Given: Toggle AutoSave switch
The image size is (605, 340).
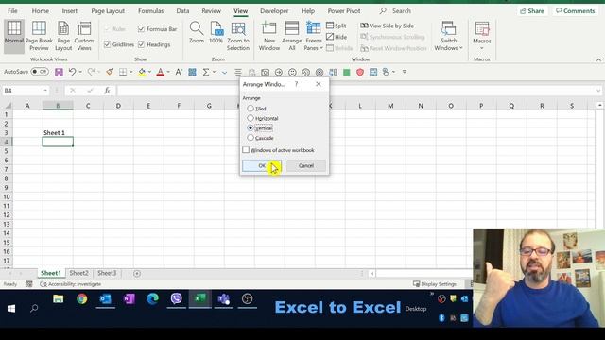Looking at the screenshot, I should click(x=40, y=72).
